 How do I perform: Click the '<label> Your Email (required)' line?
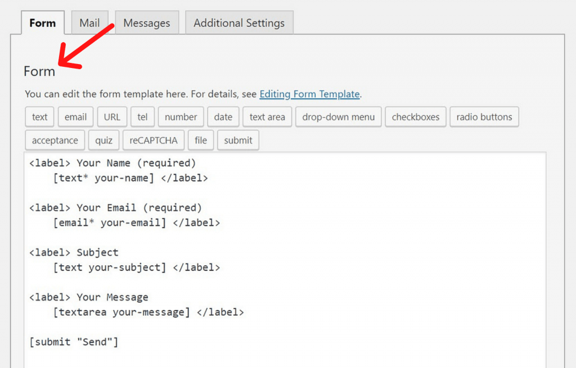[x=116, y=208]
